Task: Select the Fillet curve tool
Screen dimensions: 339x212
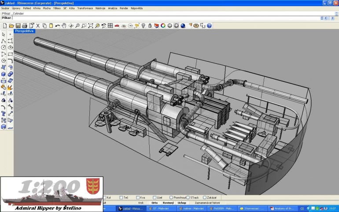Action: click(10, 61)
